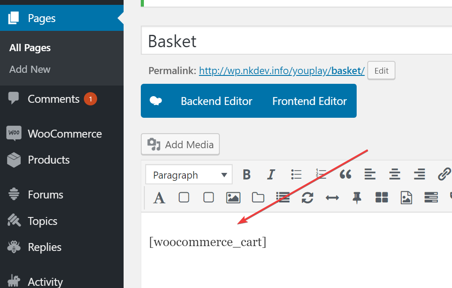Screen dimensions: 452x288
Task: Insert a bulleted list
Action: 296,175
